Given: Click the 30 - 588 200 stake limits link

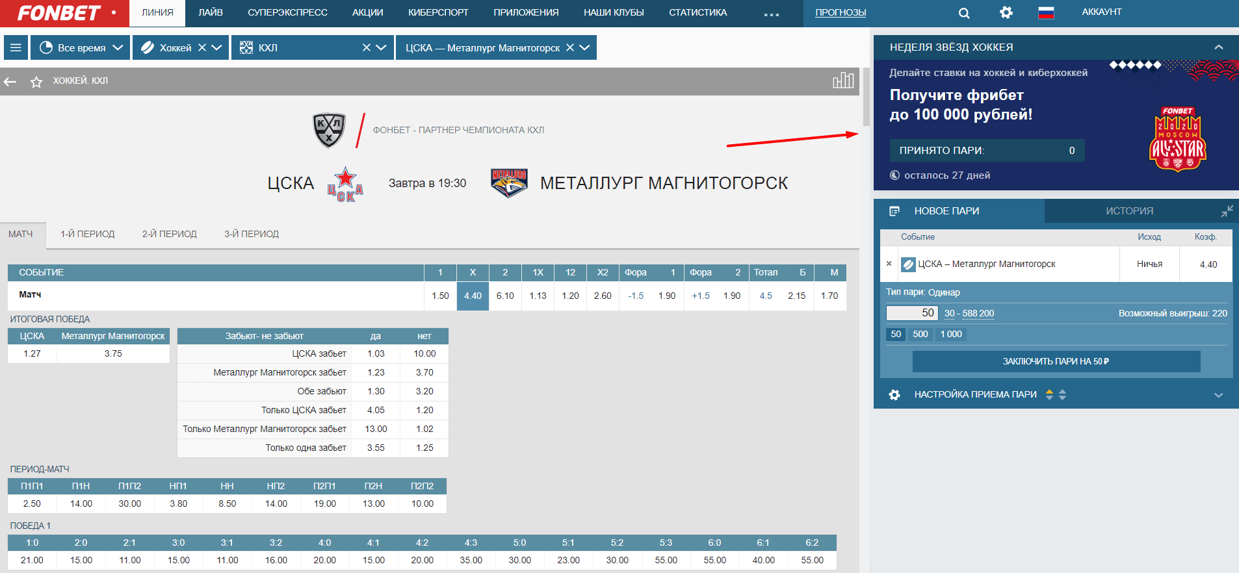Looking at the screenshot, I should click(969, 313).
